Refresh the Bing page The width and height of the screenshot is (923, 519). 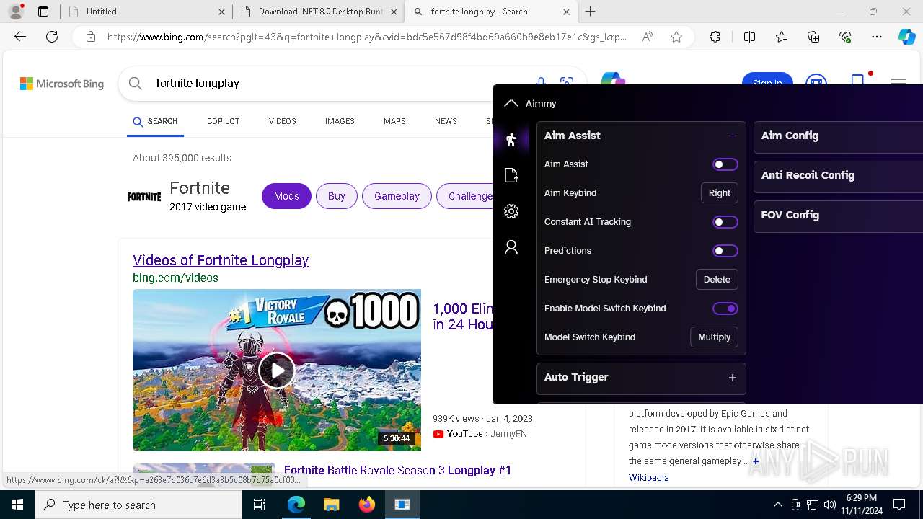pyautogui.click(x=52, y=37)
